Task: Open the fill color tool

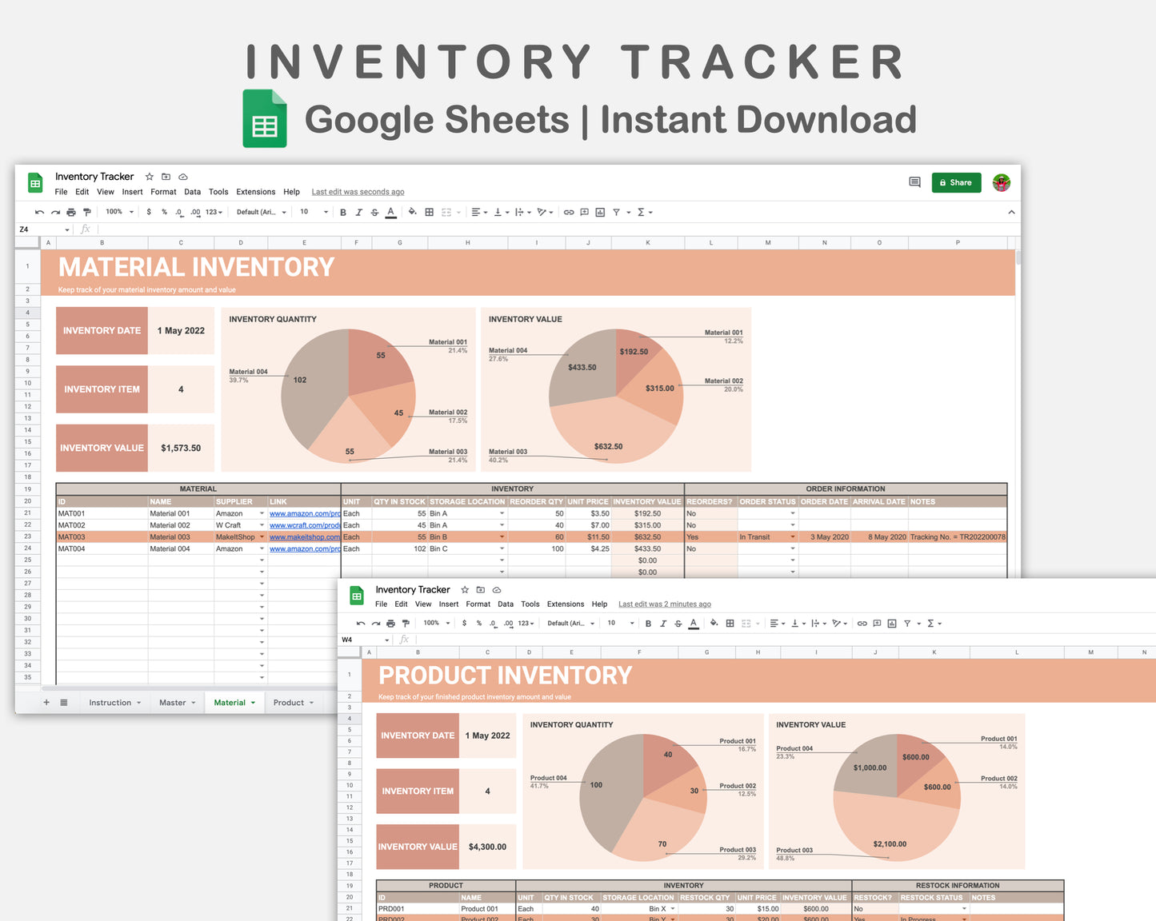Action: click(x=411, y=212)
